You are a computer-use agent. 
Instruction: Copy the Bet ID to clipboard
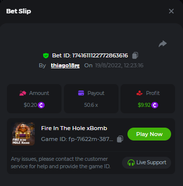click(135, 55)
